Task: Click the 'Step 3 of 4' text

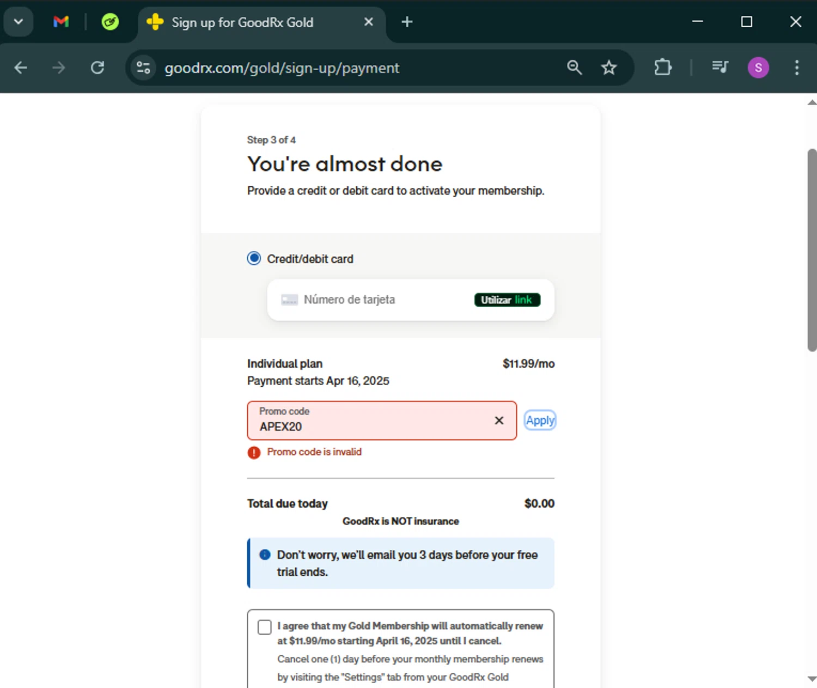Action: [271, 140]
